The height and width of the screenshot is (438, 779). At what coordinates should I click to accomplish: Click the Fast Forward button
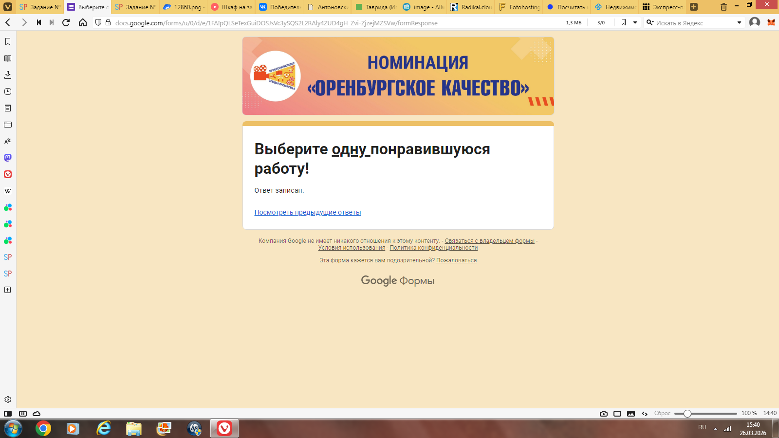click(52, 22)
